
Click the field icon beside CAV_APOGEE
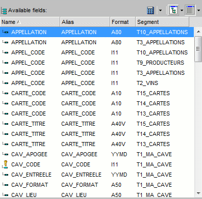click(x=5, y=154)
